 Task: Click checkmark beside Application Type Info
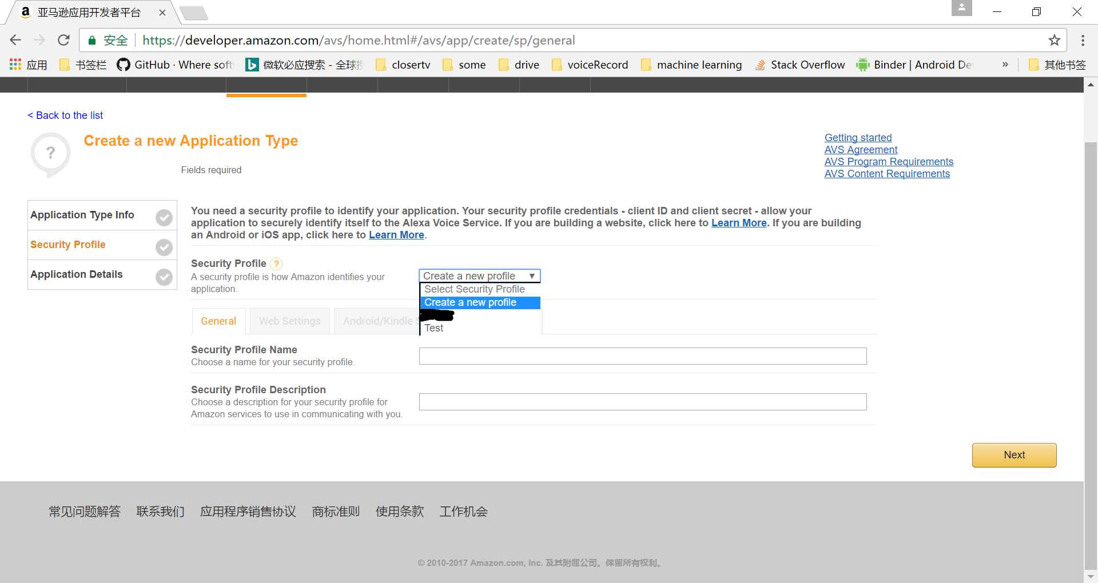(164, 218)
